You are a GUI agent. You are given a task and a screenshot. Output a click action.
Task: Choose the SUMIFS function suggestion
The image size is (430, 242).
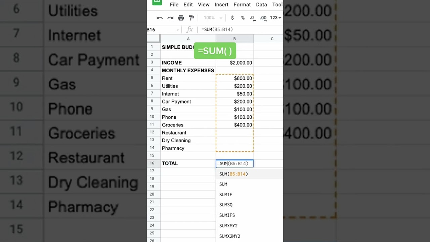[x=249, y=215]
